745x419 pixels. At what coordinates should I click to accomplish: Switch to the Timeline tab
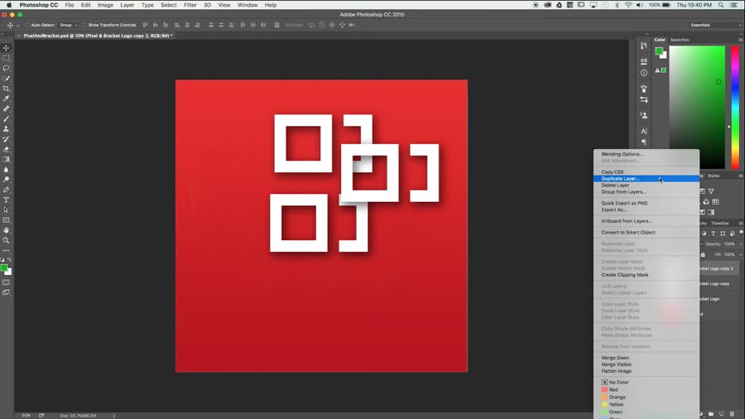[x=720, y=224]
